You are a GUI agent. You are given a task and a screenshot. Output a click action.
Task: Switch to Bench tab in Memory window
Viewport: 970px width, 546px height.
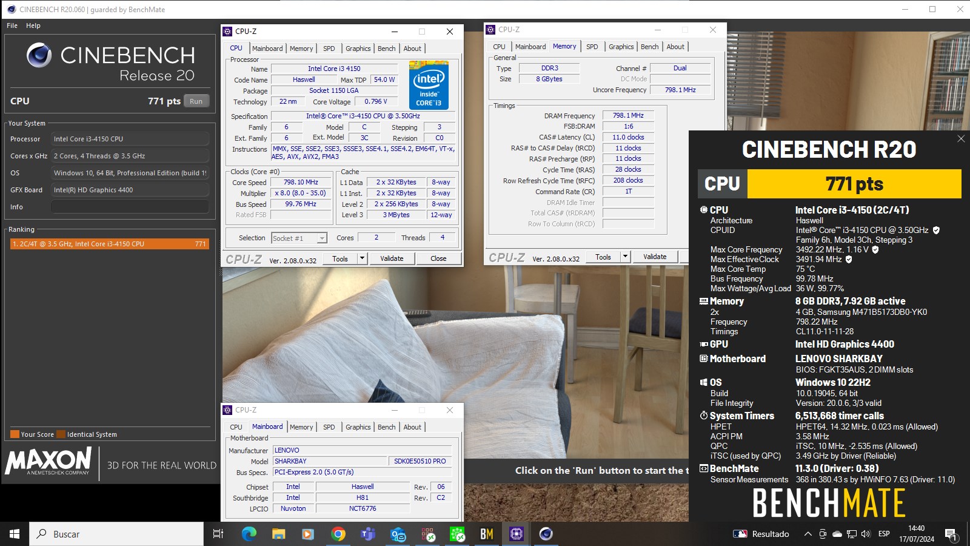coord(650,47)
